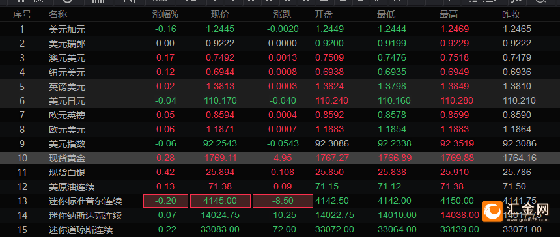Sort by the 现价 column header
The height and width of the screenshot is (237, 560).
tap(220, 14)
